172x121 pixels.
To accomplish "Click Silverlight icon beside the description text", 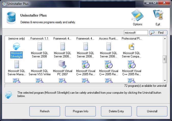I will tap(8, 95).
